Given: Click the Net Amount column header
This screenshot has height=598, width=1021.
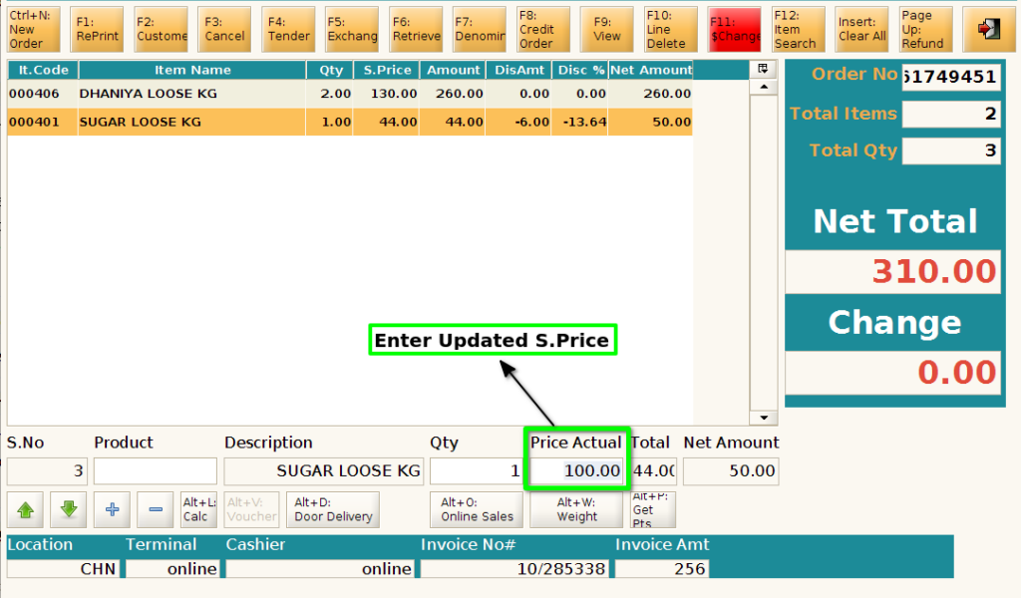Looking at the screenshot, I should point(650,70).
